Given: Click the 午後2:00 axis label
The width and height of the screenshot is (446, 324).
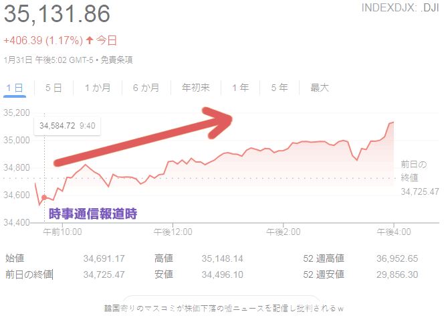Looking at the screenshot, I should [284, 232].
